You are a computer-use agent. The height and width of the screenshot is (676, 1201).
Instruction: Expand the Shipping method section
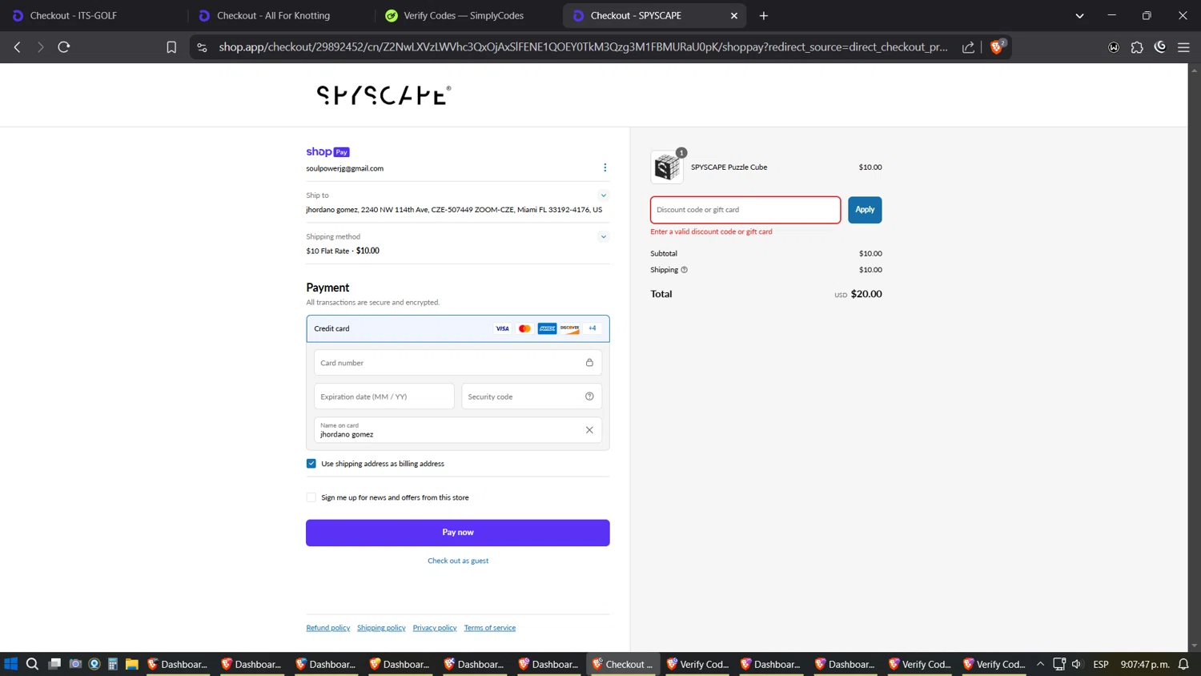click(x=603, y=237)
